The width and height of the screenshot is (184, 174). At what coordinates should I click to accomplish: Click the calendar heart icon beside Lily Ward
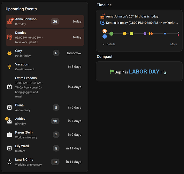9,148
